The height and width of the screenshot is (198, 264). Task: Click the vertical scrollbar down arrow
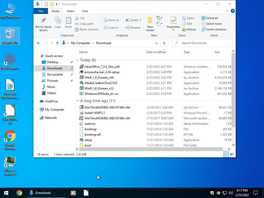point(233,145)
